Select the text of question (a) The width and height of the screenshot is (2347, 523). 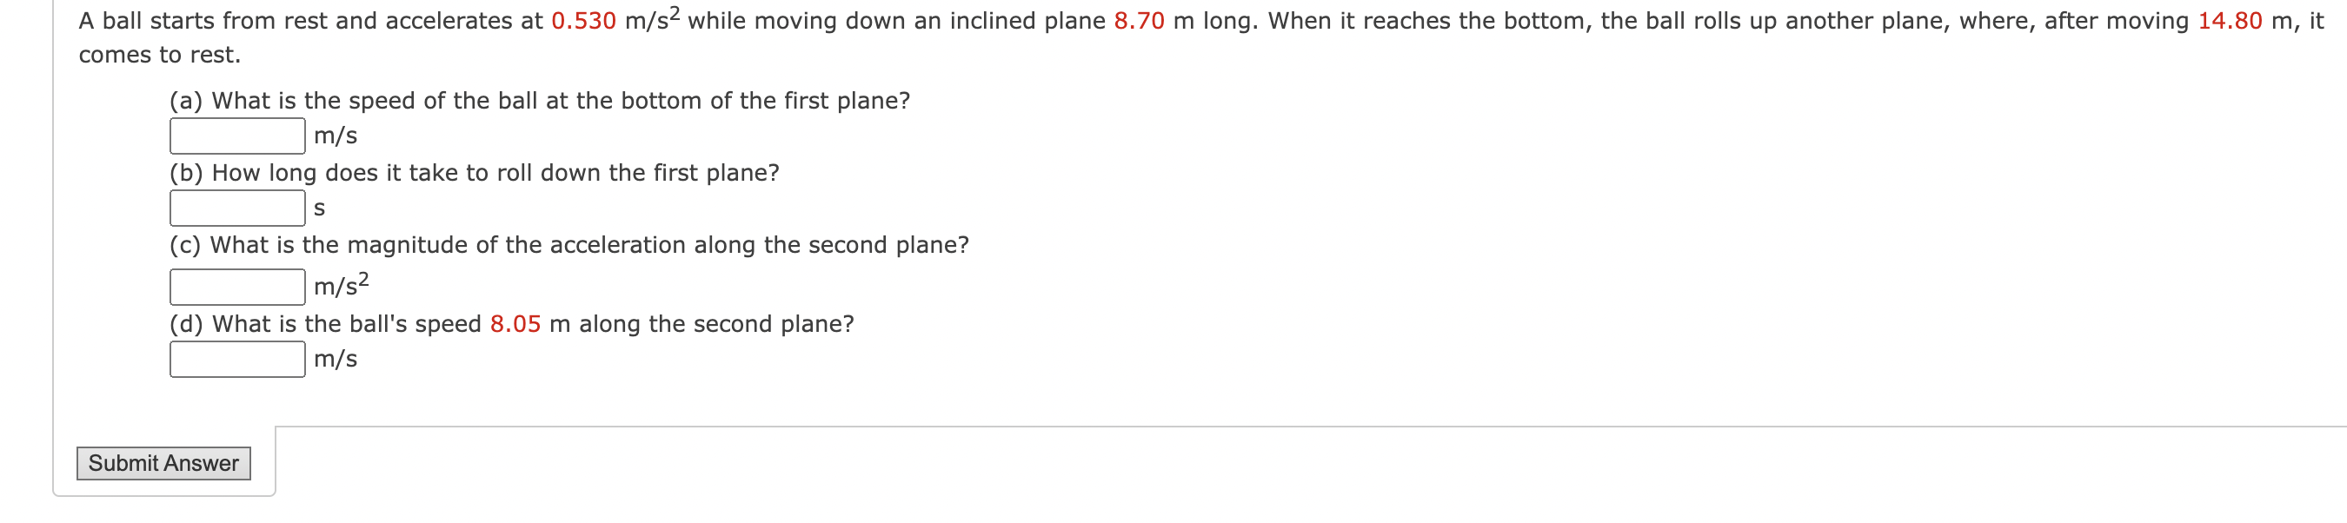click(x=539, y=101)
